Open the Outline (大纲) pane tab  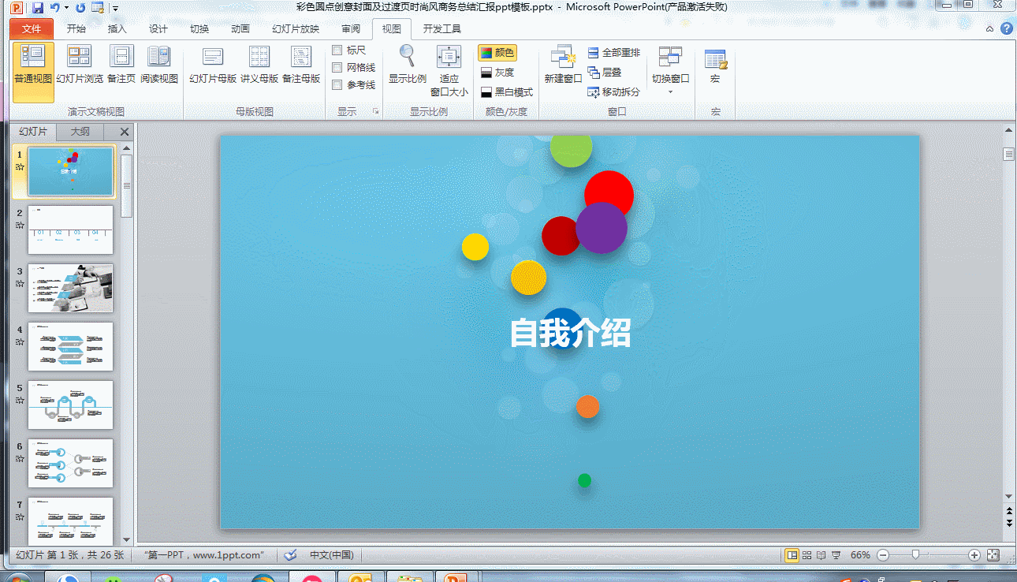coord(80,132)
